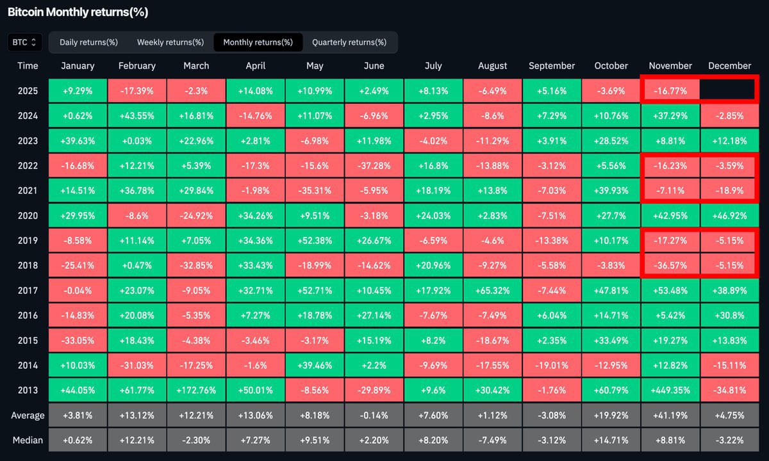This screenshot has width=769, height=461.
Task: Click the 2024 row label
Action: 28,116
